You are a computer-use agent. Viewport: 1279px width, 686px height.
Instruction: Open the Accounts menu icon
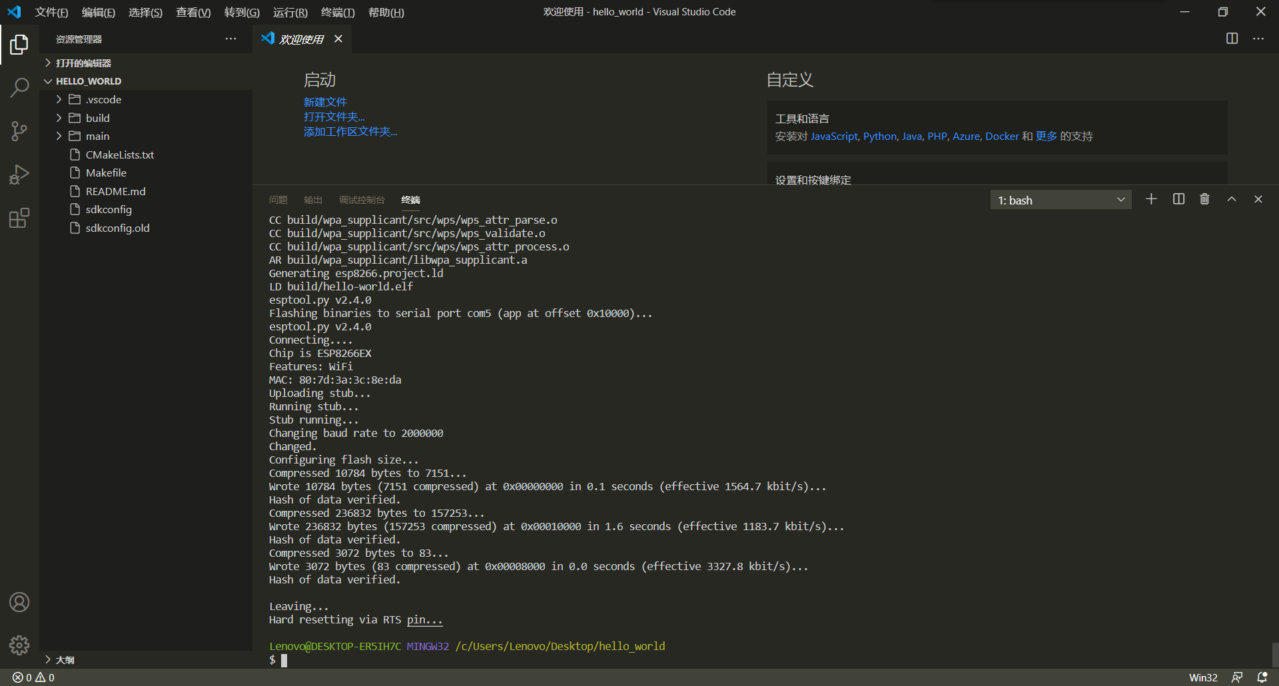[x=19, y=602]
